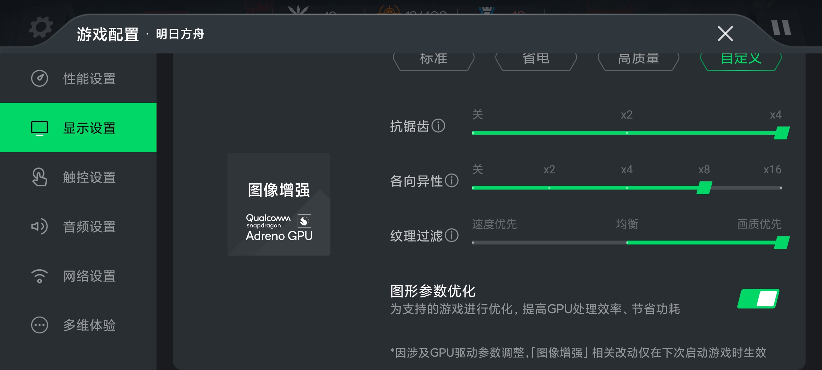The height and width of the screenshot is (370, 822).
Task: Open the settings gear icon
Action: coord(41,27)
